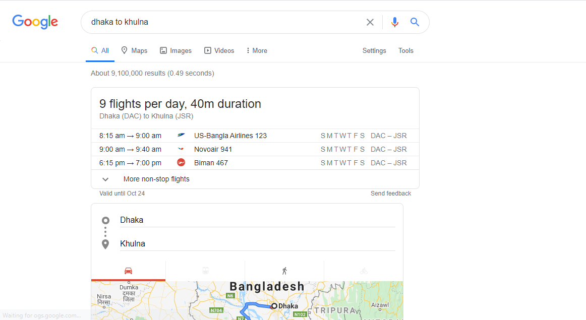The width and height of the screenshot is (586, 320).
Task: Select the transit mode icon
Action: pos(205,271)
